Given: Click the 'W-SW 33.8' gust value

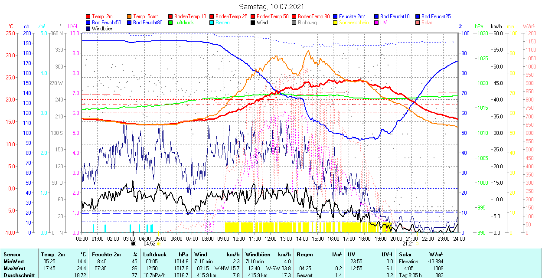Looking at the screenshot, I should pyautogui.click(x=278, y=268).
